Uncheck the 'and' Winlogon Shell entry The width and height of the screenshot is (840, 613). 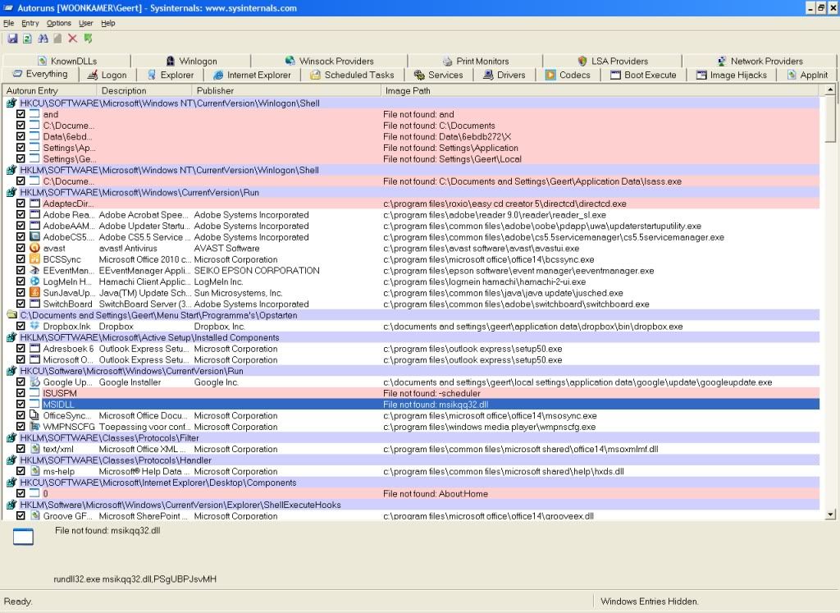(21, 114)
